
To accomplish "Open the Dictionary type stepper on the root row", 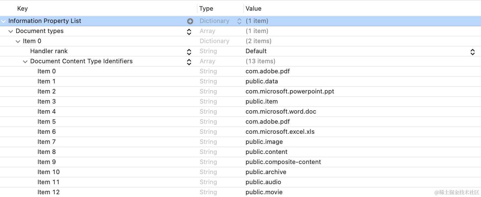I will point(239,21).
